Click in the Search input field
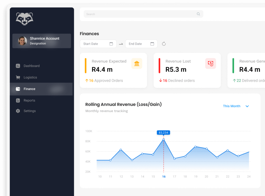265x196 pixels. pyautogui.click(x=140, y=14)
